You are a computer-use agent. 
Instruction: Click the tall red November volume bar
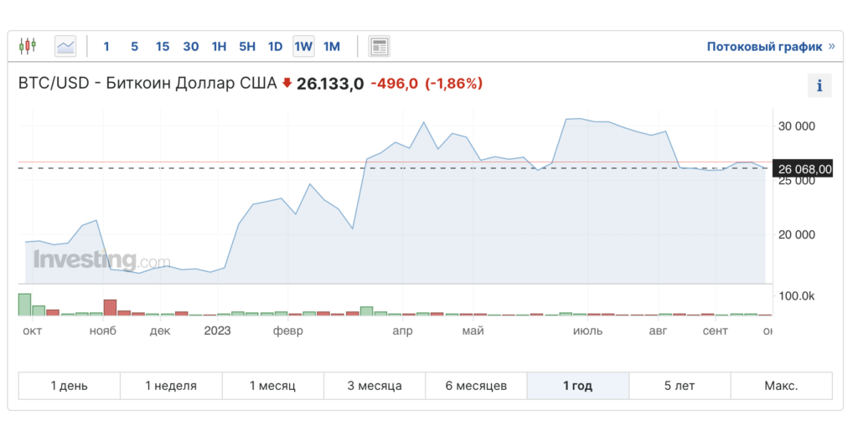point(110,307)
